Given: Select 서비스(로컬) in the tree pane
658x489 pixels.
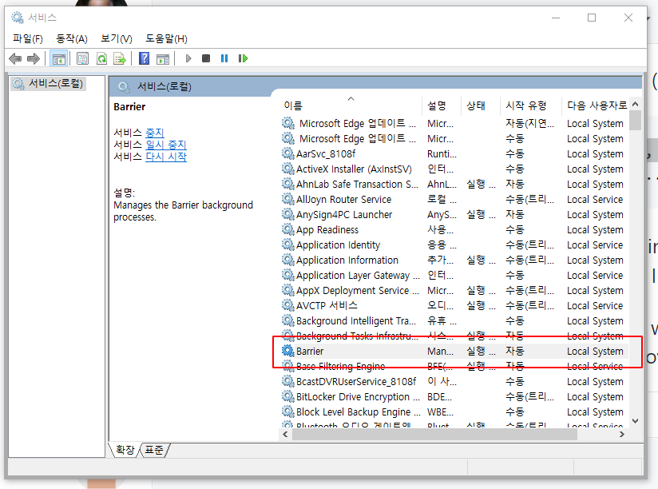Looking at the screenshot, I should coord(48,84).
